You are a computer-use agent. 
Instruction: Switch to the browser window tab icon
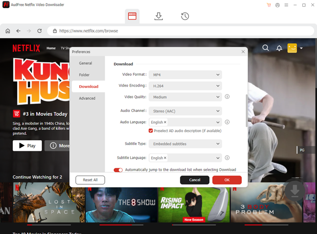132,16
